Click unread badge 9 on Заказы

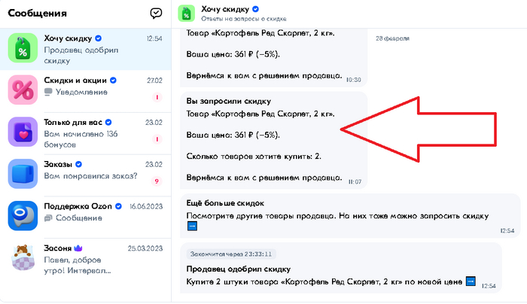[157, 181]
